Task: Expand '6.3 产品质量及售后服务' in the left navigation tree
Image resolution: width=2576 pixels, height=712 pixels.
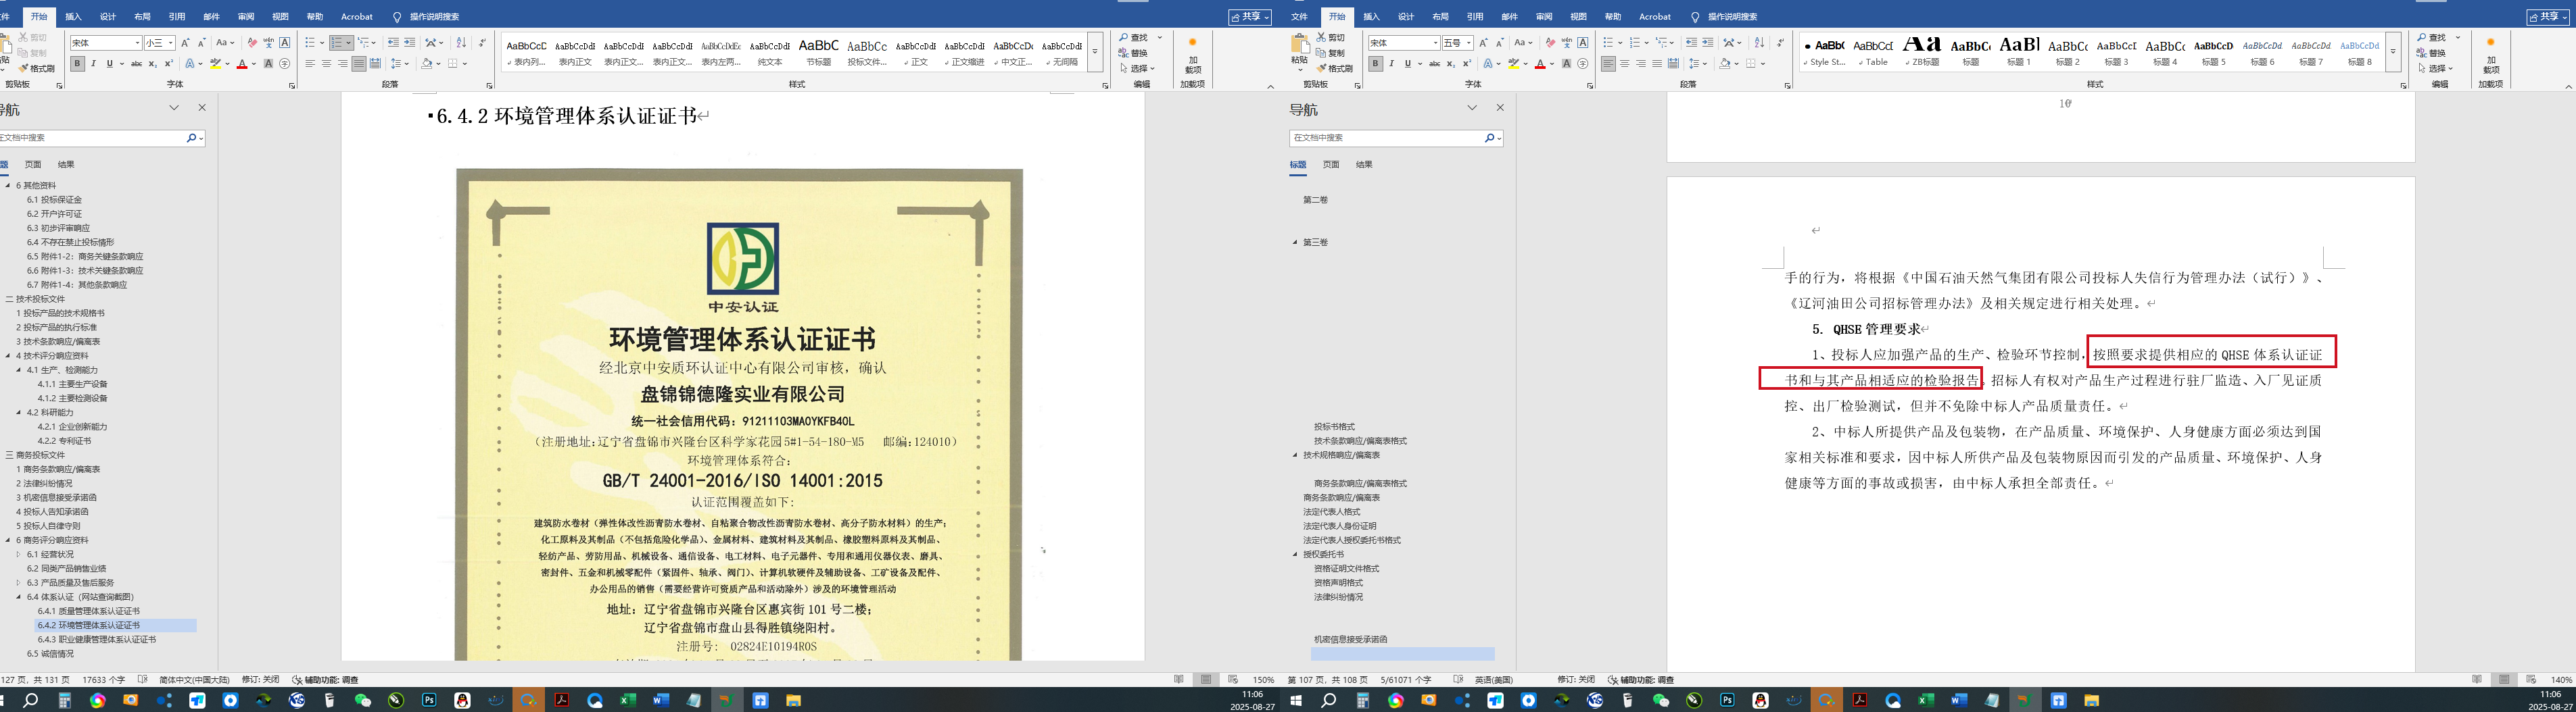Action: [18, 583]
